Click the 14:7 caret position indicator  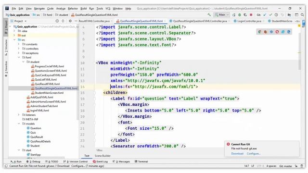point(246,166)
